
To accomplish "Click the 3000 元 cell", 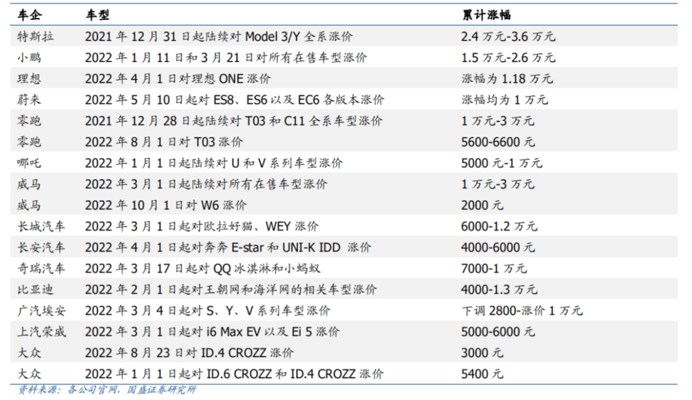I will coord(482,353).
